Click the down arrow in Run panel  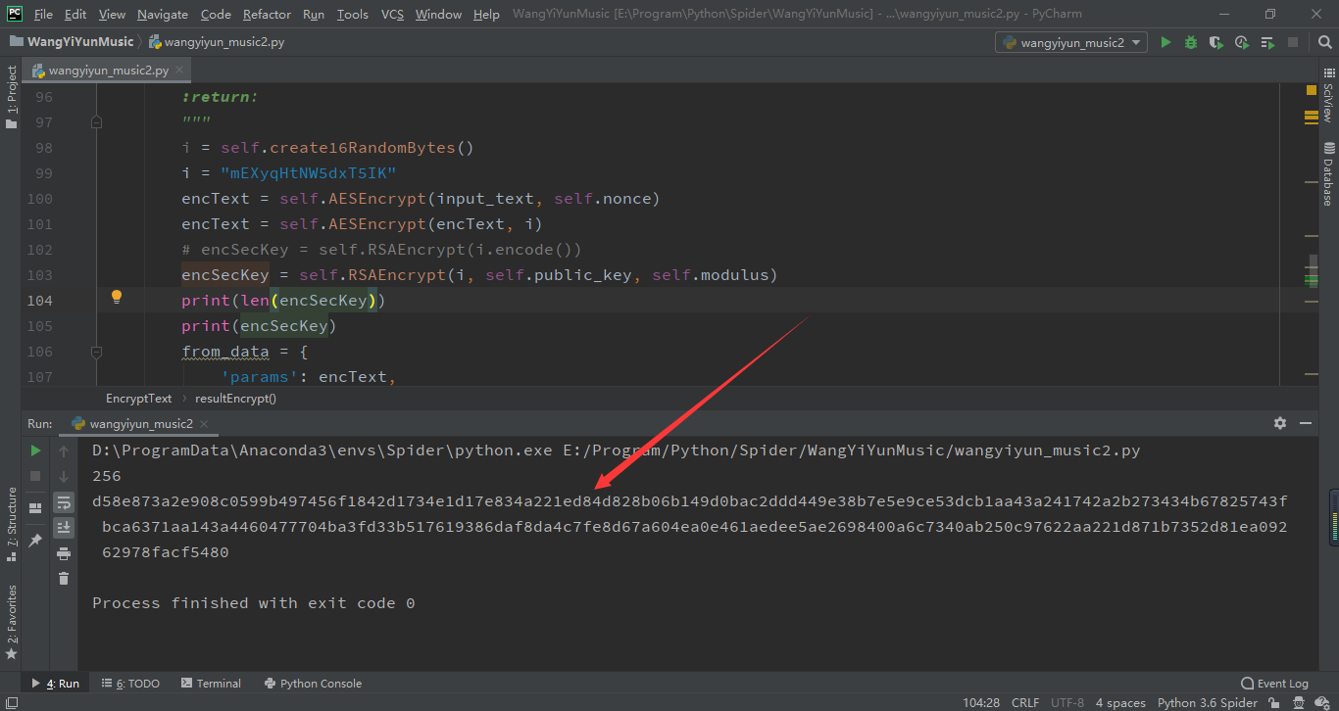pos(64,476)
